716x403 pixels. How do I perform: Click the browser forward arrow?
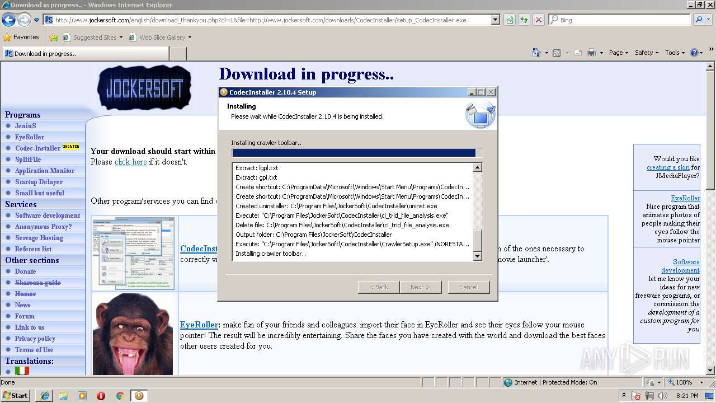pos(24,20)
